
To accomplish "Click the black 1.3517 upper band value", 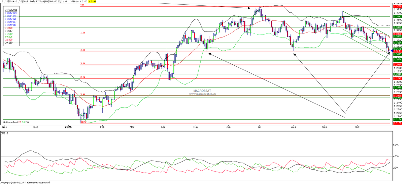I will pos(9,31).
